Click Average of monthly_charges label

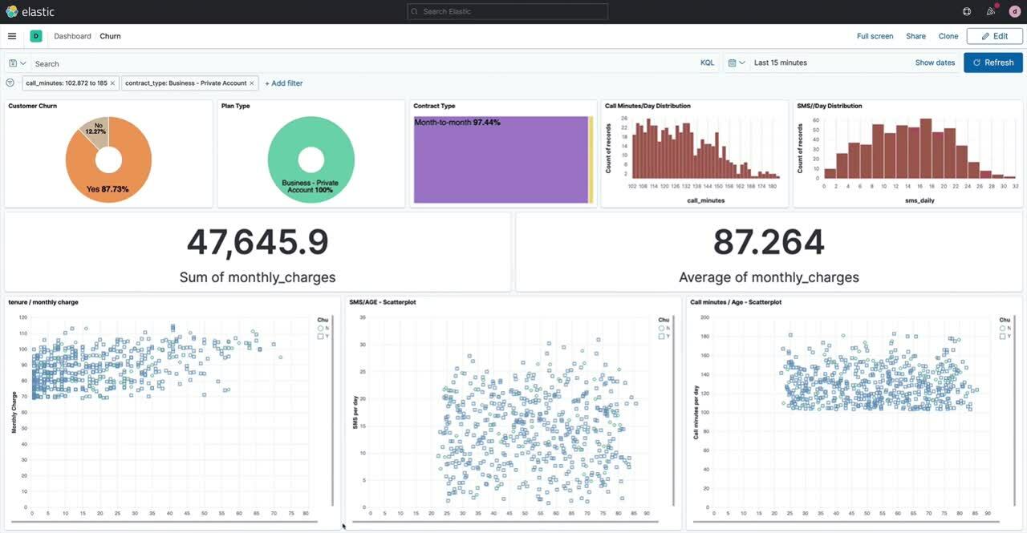769,277
